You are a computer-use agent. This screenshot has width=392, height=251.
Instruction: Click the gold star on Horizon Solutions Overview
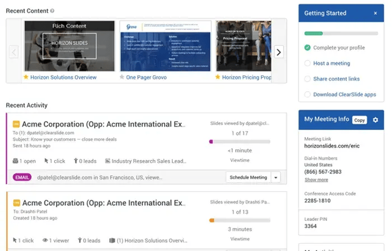click(x=25, y=77)
